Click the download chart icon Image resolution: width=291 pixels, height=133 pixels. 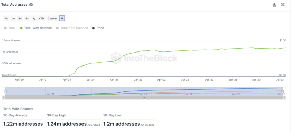coord(274,5)
